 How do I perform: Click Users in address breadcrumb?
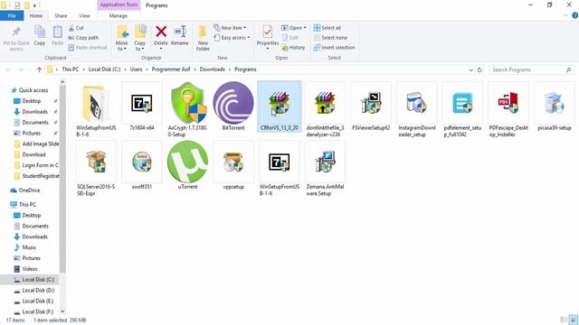coord(136,70)
